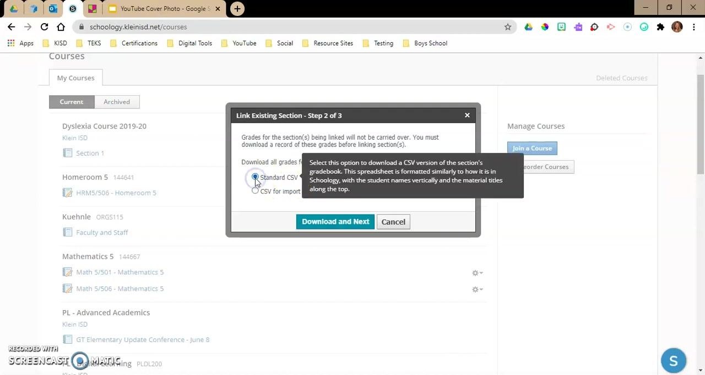The height and width of the screenshot is (375, 705).
Task: Open the Google Drive browser tab
Action: click(14, 8)
